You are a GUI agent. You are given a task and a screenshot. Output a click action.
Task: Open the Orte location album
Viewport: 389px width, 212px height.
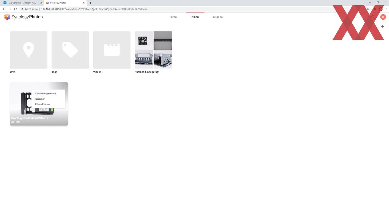[29, 50]
